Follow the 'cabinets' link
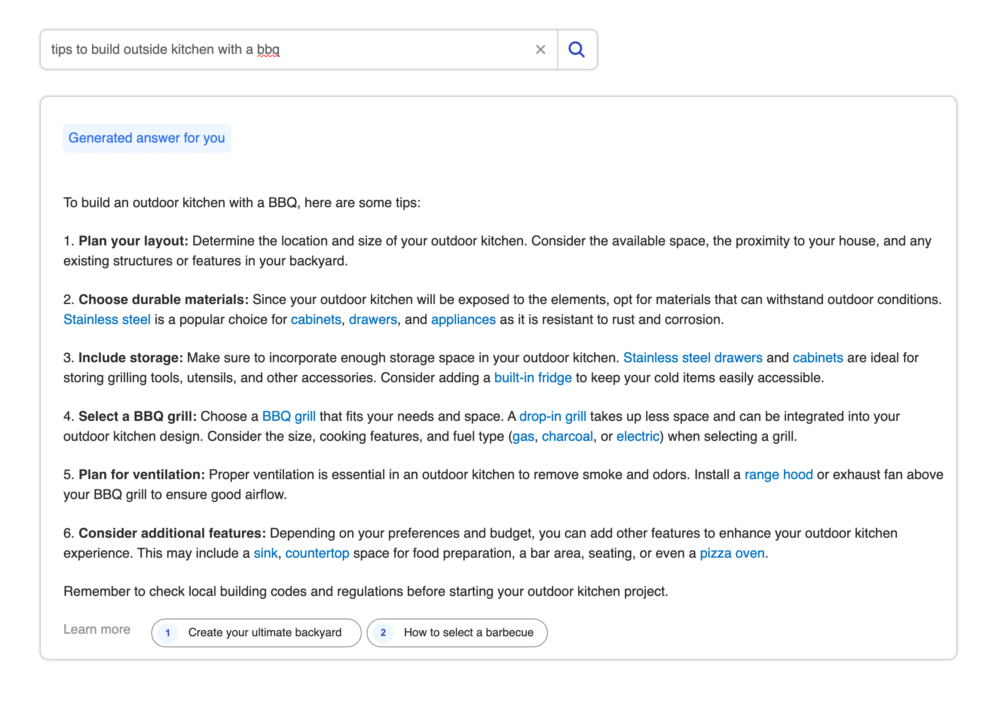Image resolution: width=998 pixels, height=701 pixels. [x=316, y=319]
